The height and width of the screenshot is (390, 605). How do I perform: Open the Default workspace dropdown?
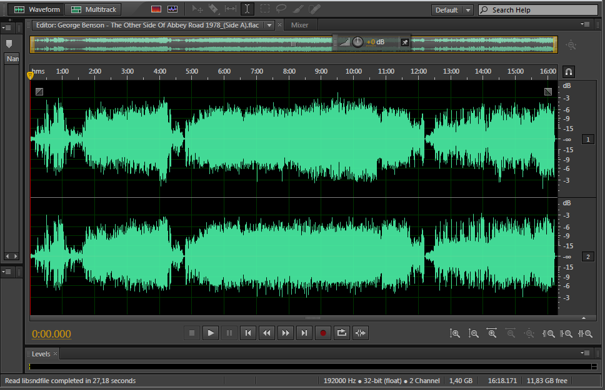(x=452, y=10)
